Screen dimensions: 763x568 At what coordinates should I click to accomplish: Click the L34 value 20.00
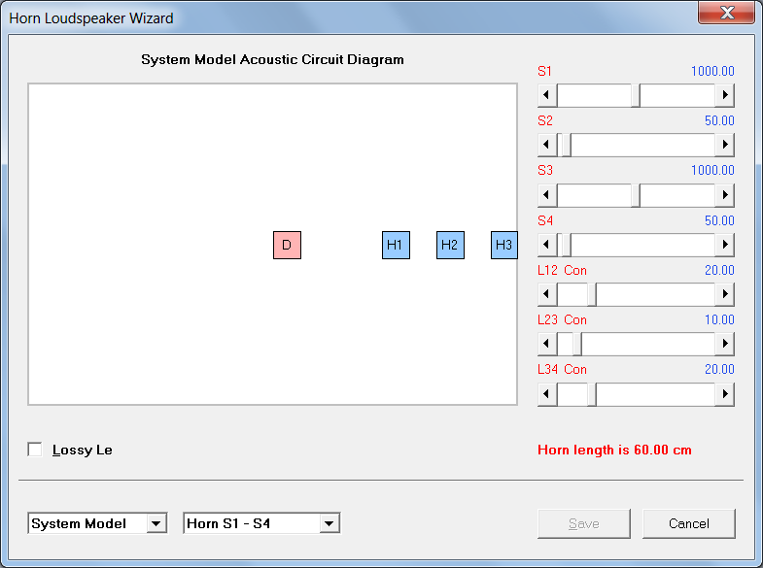tap(719, 370)
